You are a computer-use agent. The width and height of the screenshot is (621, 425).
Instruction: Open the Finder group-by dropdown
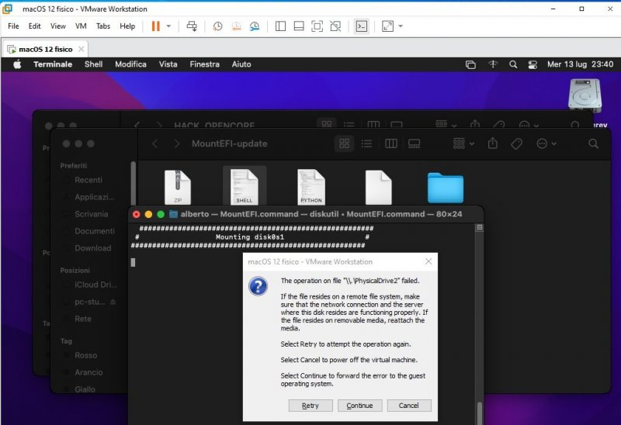[x=463, y=143]
